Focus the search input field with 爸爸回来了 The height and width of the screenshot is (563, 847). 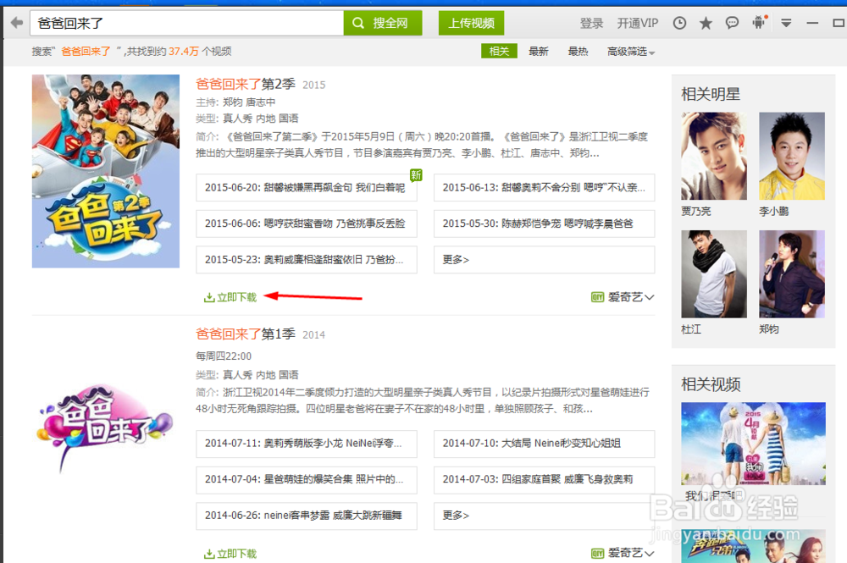(187, 23)
